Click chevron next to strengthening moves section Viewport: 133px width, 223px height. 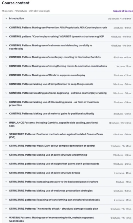pyautogui.click(x=6, y=66)
